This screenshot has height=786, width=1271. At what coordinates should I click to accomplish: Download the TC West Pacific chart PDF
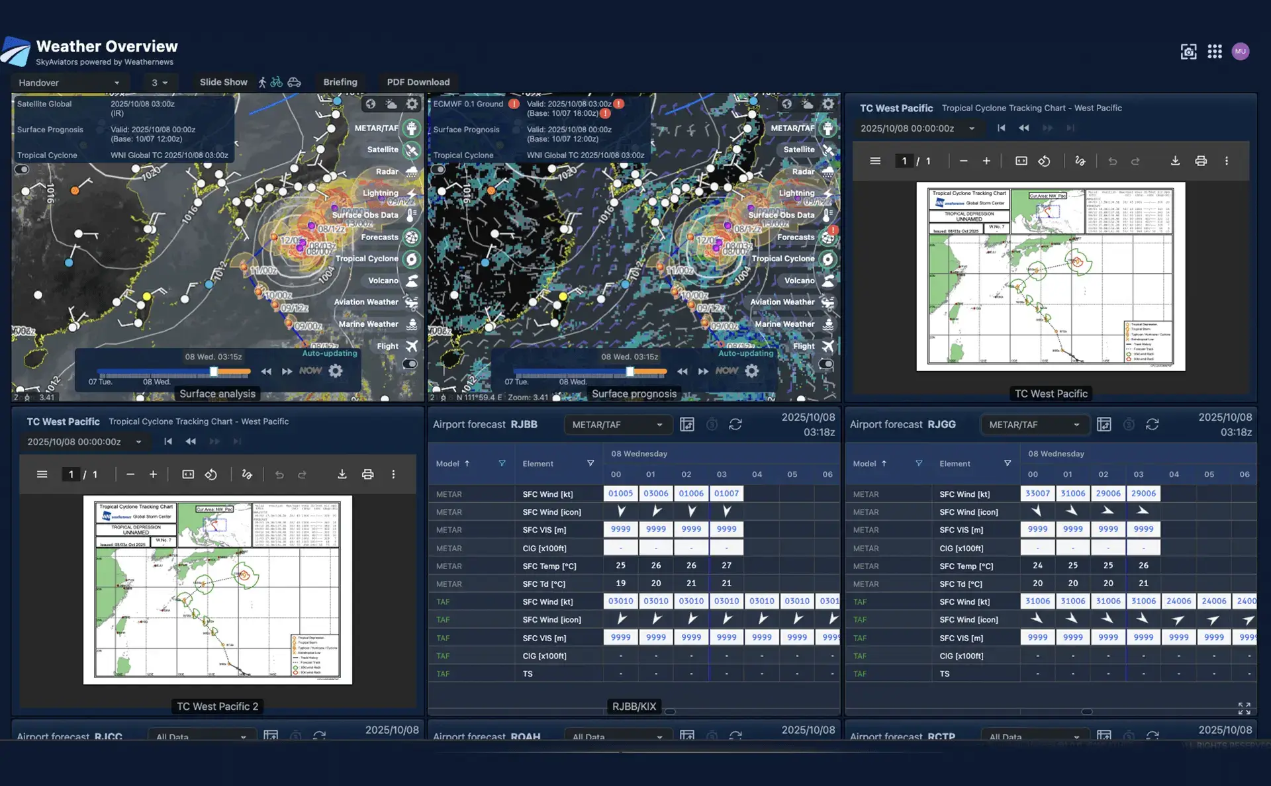1175,161
